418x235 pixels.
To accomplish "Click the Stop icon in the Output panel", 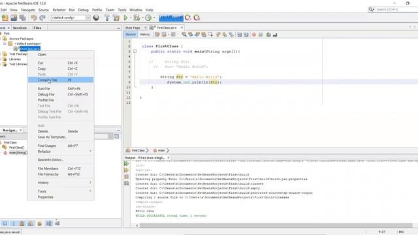I will tap(126, 177).
